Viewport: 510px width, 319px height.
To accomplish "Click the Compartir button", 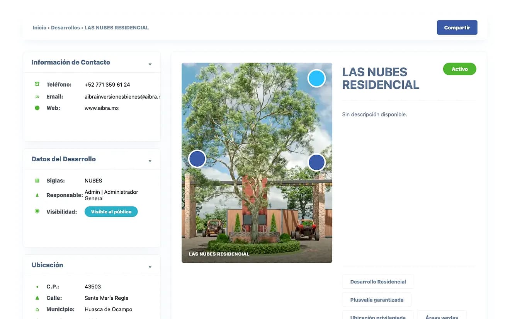I will (x=457, y=27).
